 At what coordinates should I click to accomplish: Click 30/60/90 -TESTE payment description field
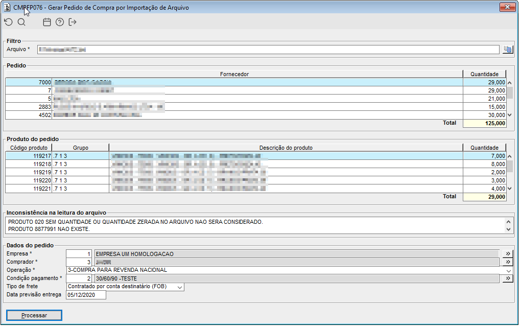coord(297,278)
